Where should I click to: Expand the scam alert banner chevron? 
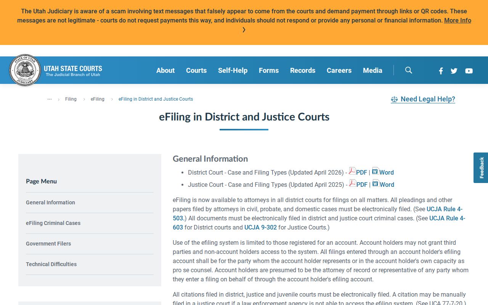[244, 30]
